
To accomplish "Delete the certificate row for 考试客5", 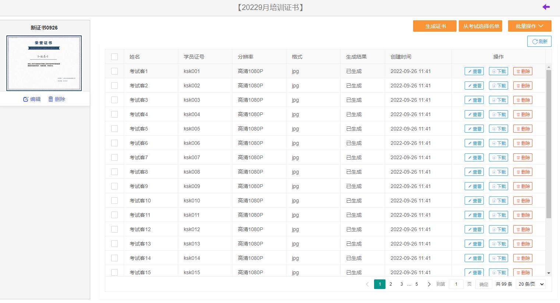I will 522,129.
